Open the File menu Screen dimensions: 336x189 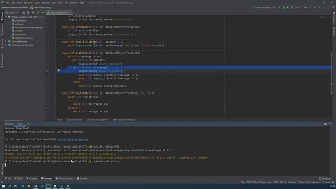coord(8,3)
